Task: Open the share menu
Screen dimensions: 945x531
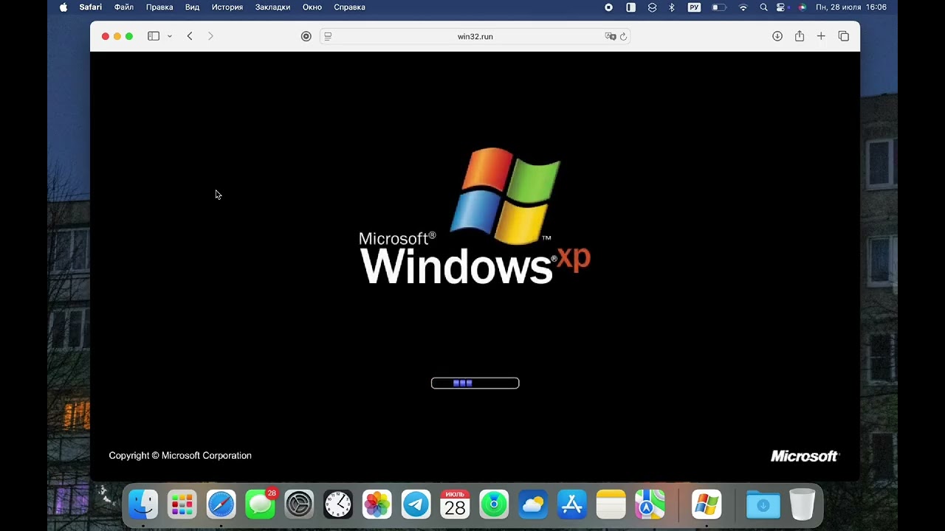Action: pyautogui.click(x=800, y=36)
